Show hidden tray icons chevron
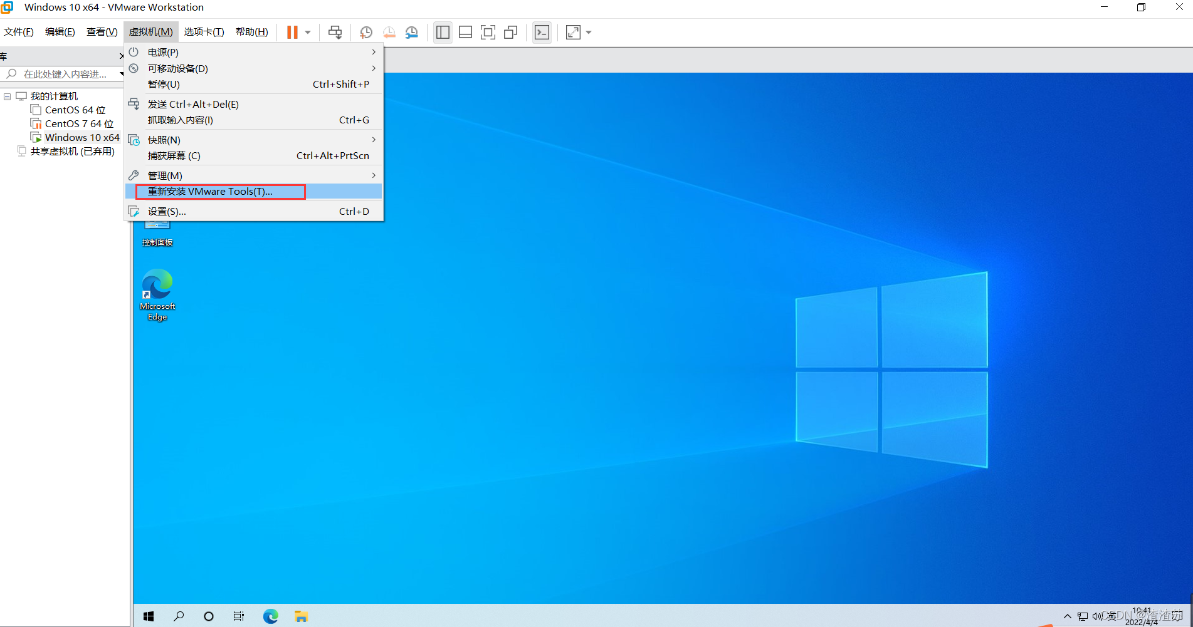 tap(1067, 616)
